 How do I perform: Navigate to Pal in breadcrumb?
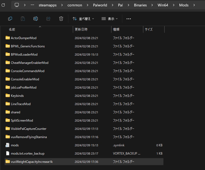[120, 5]
